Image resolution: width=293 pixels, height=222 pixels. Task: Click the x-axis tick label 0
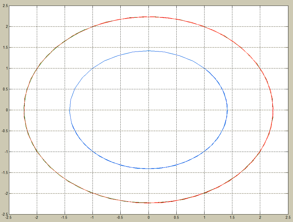click(149, 218)
